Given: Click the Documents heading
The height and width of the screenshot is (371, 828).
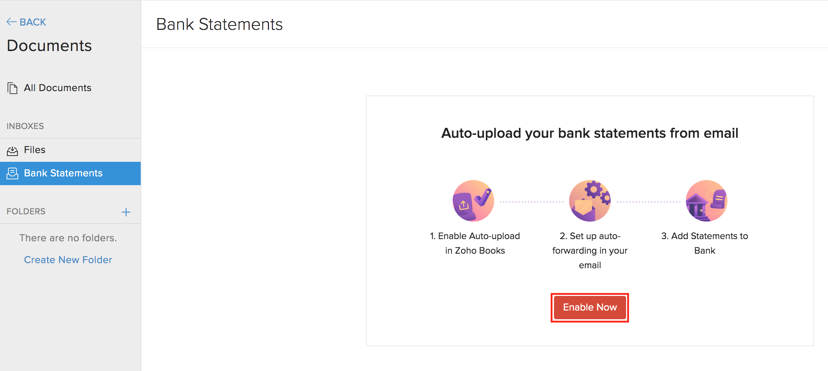Looking at the screenshot, I should (49, 45).
